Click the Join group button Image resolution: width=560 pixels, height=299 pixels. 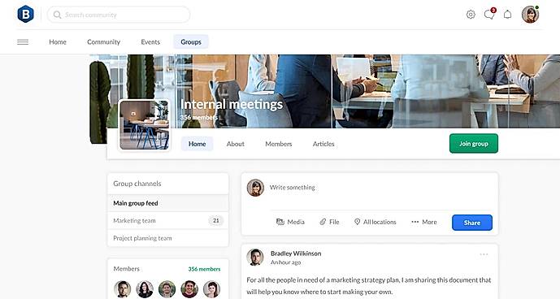coord(474,143)
